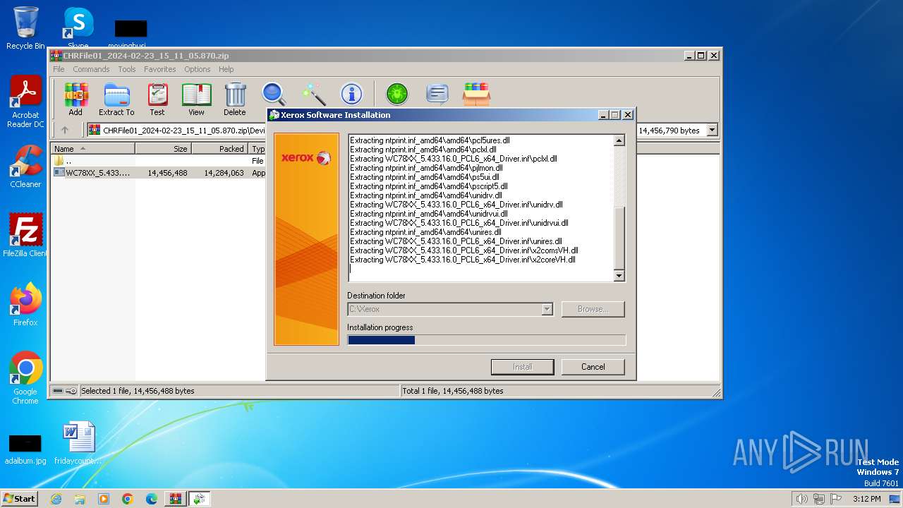Open WinRAR Tools menu
903x508 pixels.
tap(127, 69)
